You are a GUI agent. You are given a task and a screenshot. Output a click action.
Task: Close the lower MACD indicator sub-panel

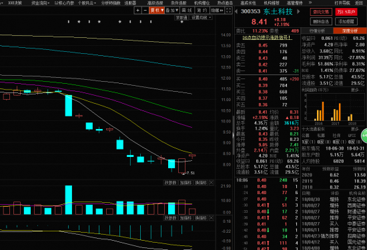211,218
